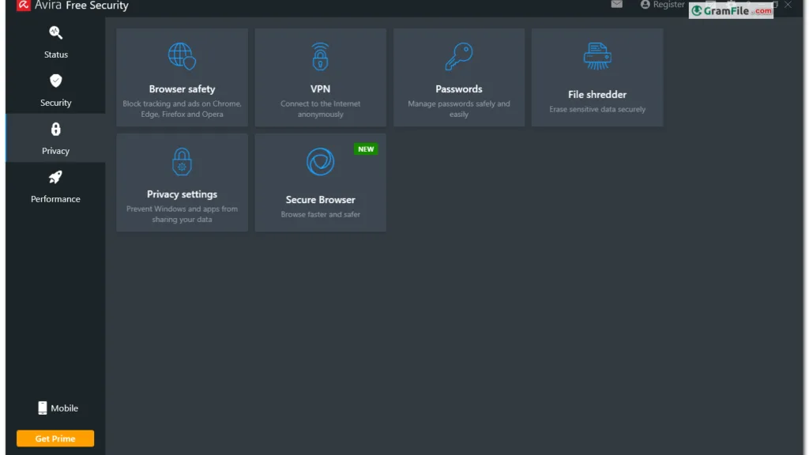Switch to the Privacy section label

pos(56,151)
